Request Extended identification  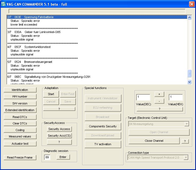(20, 110)
